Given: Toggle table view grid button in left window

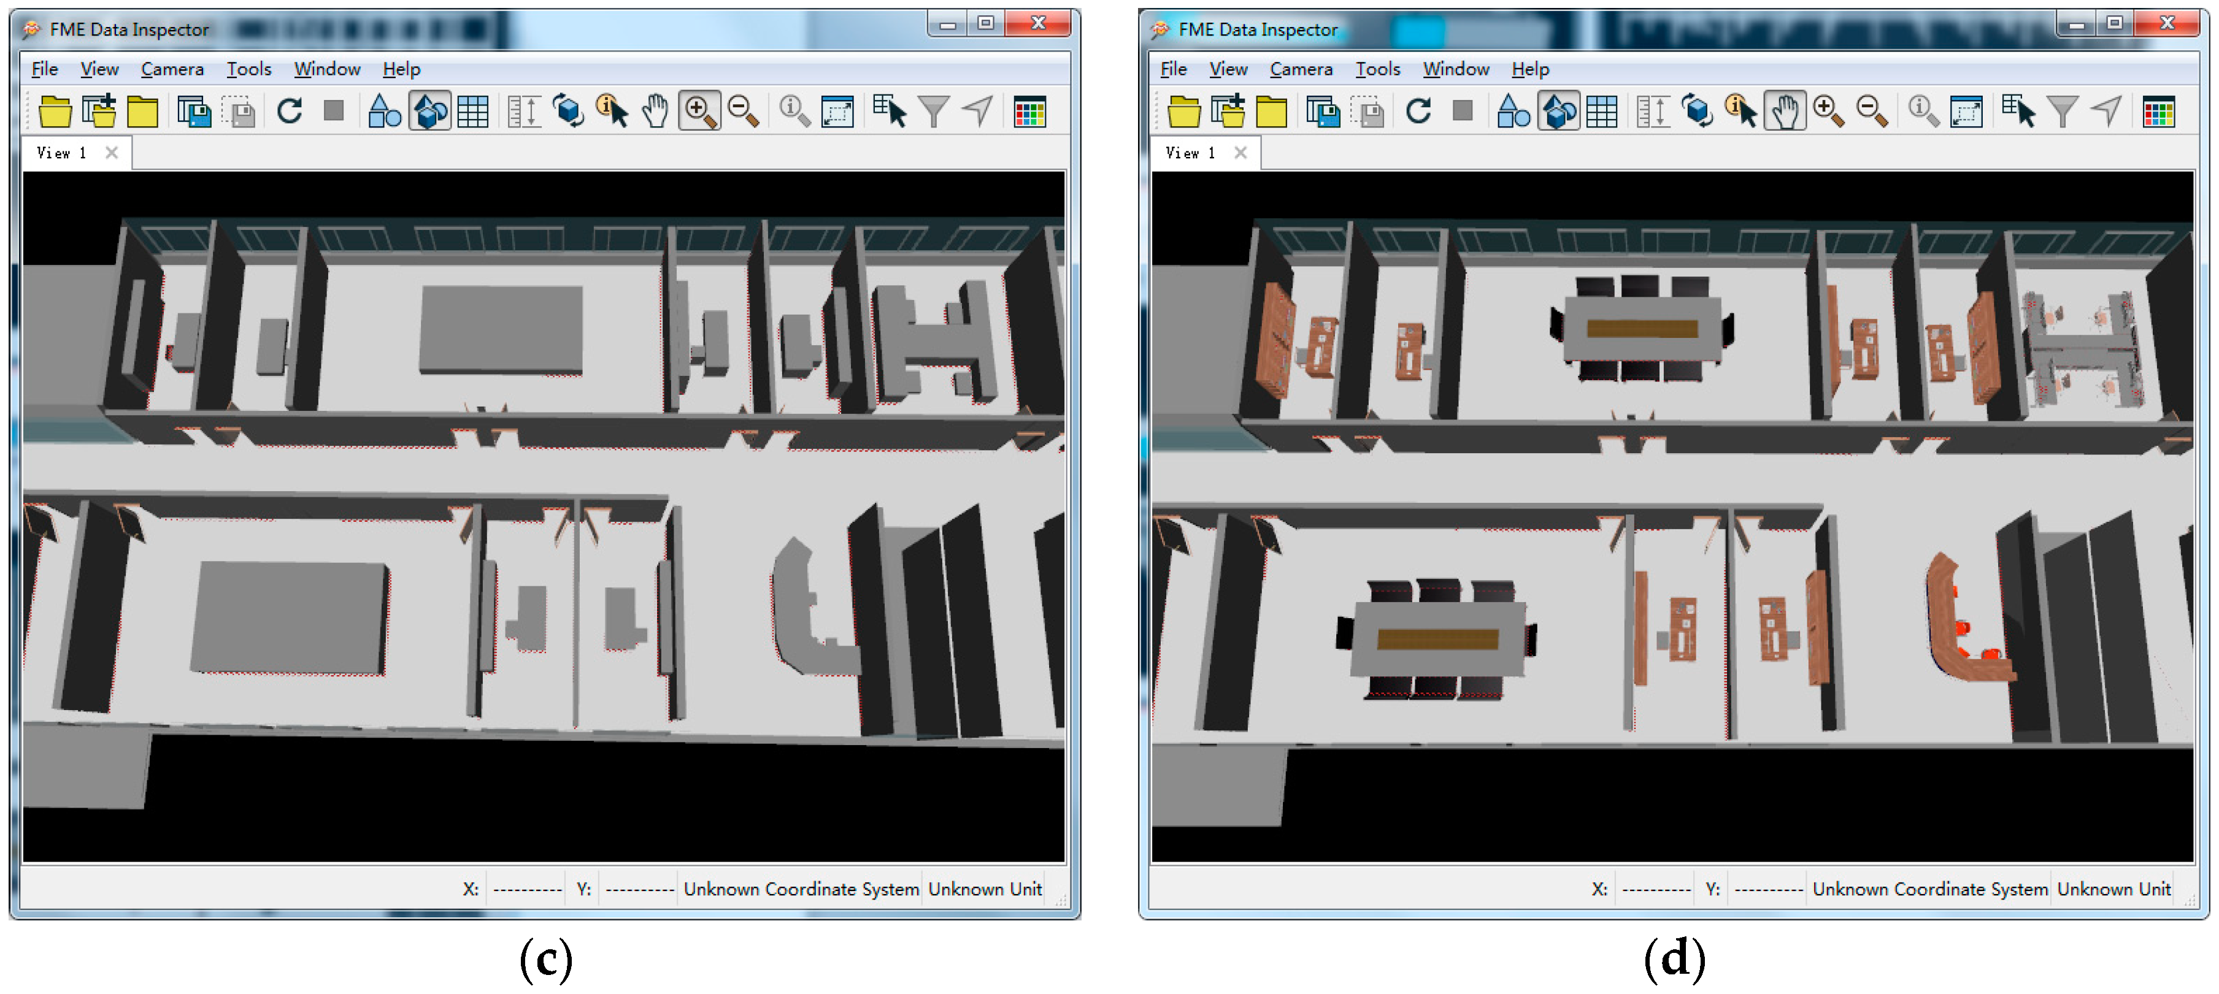Looking at the screenshot, I should click(x=473, y=112).
